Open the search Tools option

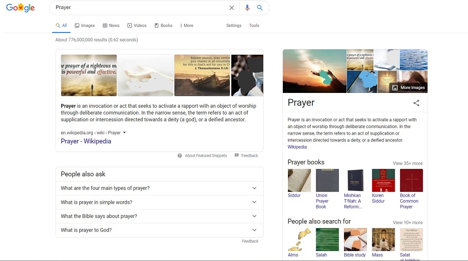(254, 26)
